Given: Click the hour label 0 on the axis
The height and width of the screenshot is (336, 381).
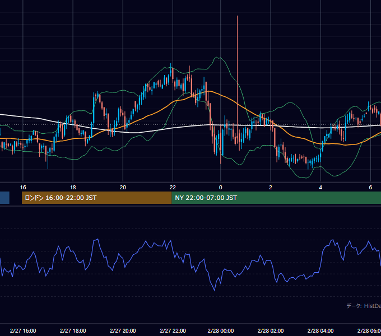Looking at the screenshot, I should (x=221, y=188).
